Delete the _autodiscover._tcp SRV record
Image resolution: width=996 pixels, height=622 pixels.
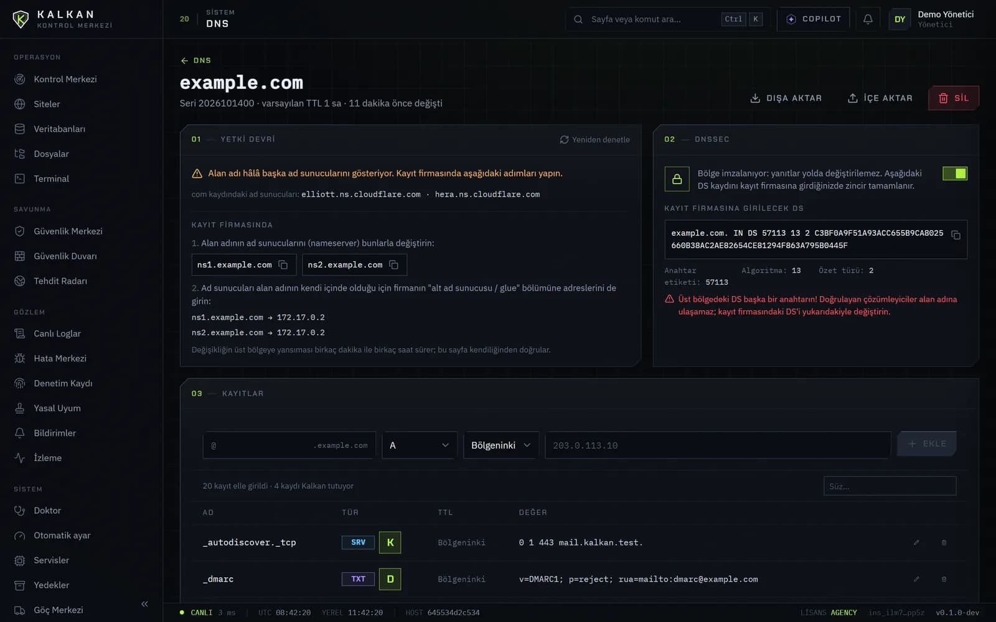(x=944, y=542)
